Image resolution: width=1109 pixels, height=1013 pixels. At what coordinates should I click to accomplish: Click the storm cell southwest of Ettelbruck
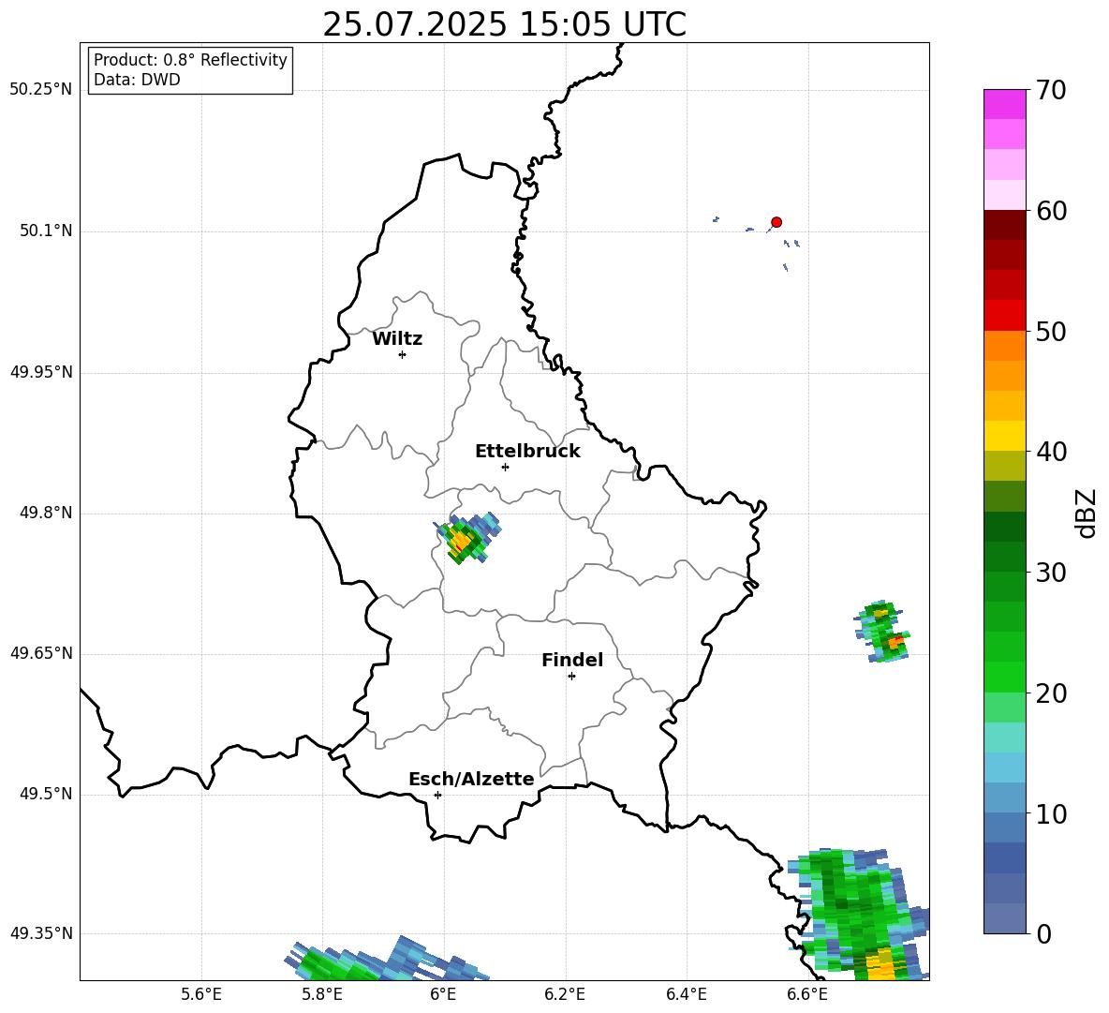(468, 538)
